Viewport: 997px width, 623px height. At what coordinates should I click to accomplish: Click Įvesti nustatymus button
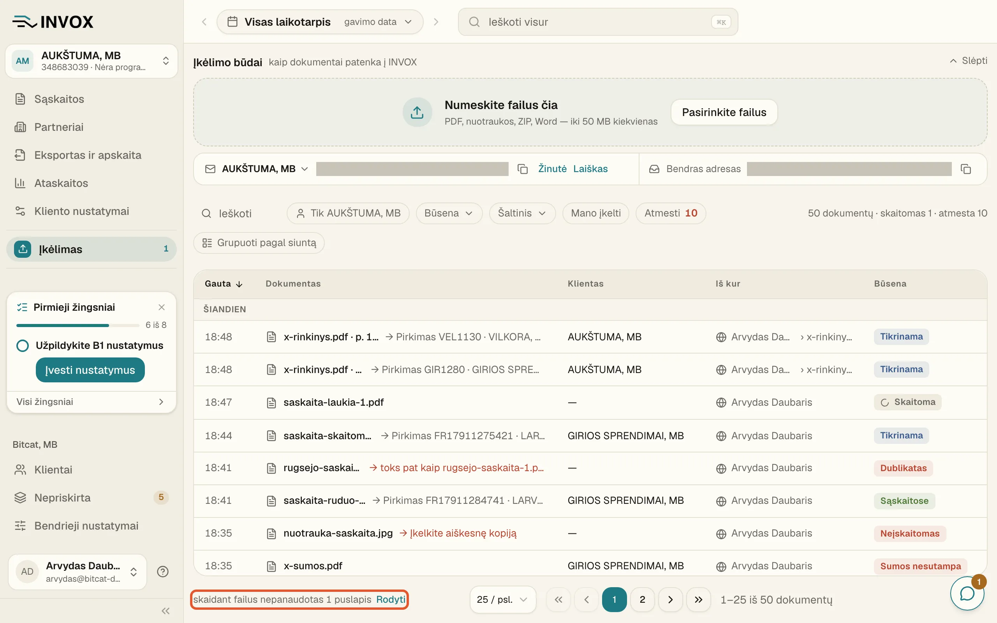click(x=90, y=370)
